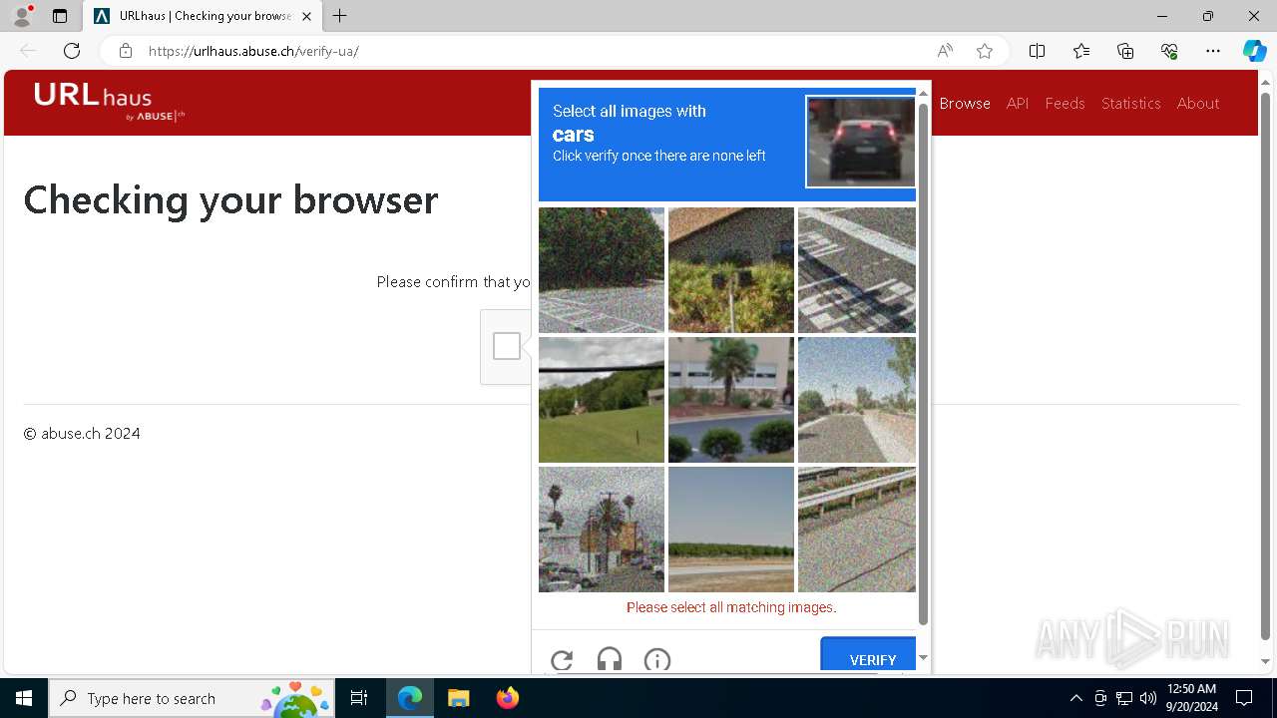Get an audio challenge via headphones icon
This screenshot has height=718, width=1277.
610,660
